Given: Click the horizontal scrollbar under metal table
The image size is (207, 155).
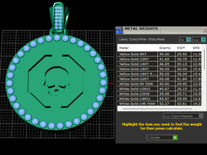Looking at the screenshot, I should click(x=157, y=109).
